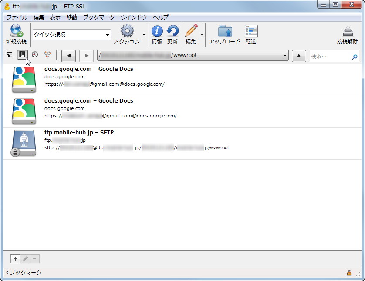Screen dimensions: 365x281
Task: Click the 接続解除 eject icon
Action: tap(348, 31)
